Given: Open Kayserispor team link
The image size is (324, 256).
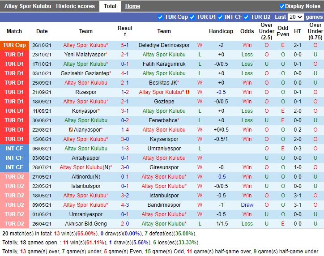Looking at the screenshot, I should [x=164, y=139].
